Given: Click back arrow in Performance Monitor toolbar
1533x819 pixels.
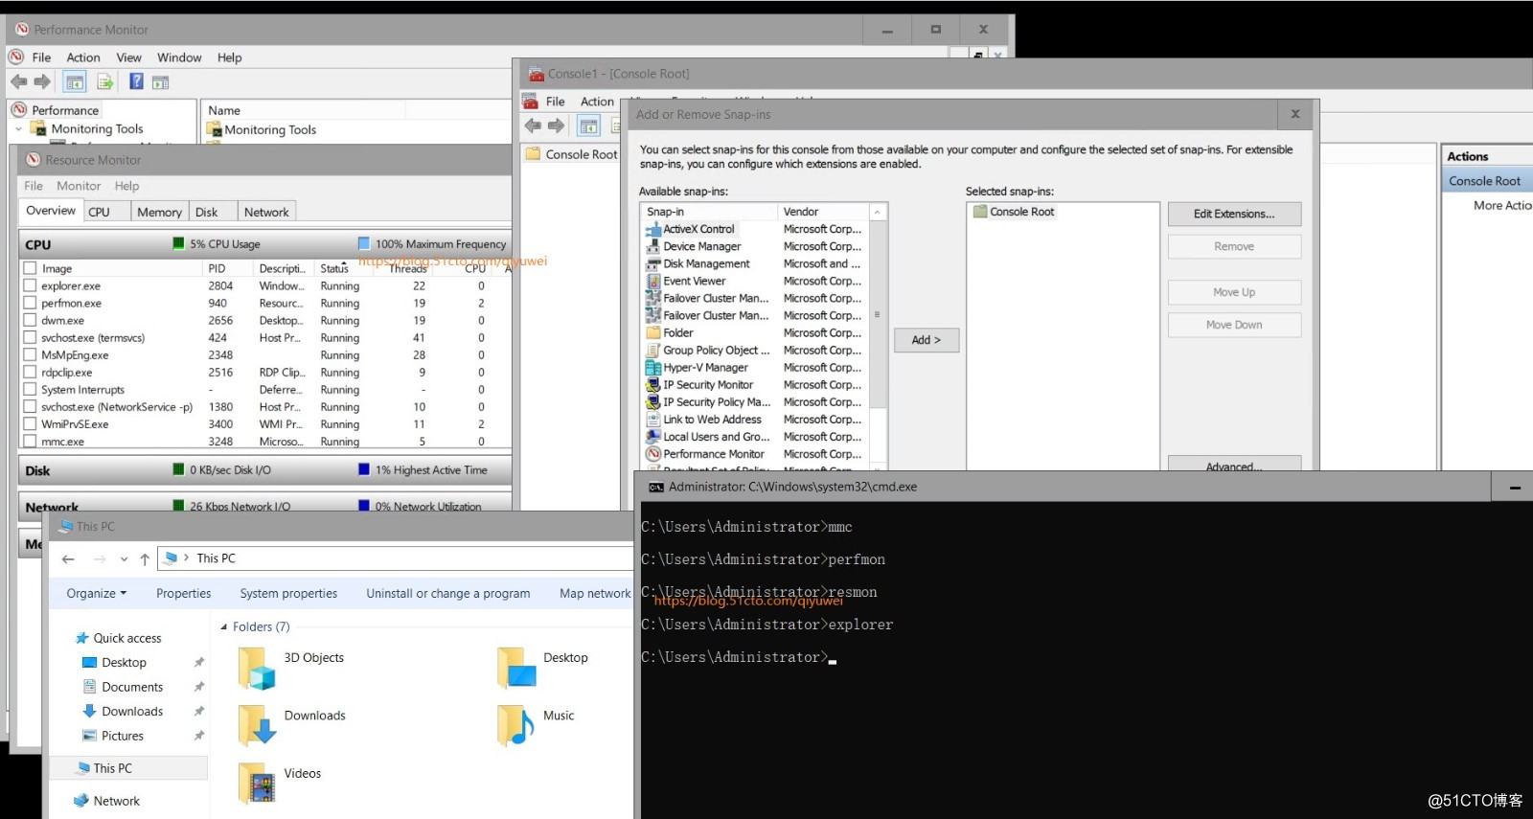Looking at the screenshot, I should pos(19,82).
